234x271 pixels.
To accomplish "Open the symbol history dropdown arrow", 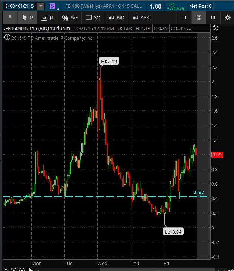I will pos(41,6).
